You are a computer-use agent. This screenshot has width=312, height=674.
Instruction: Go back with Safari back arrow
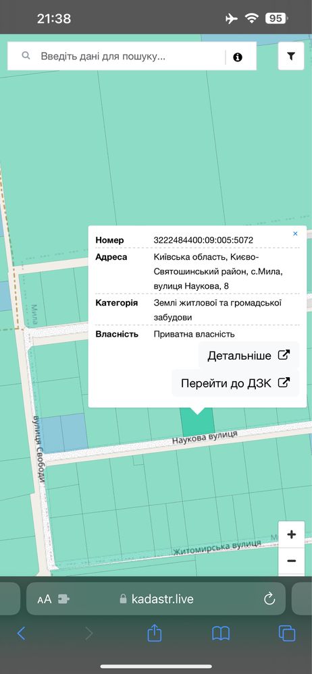point(21,633)
